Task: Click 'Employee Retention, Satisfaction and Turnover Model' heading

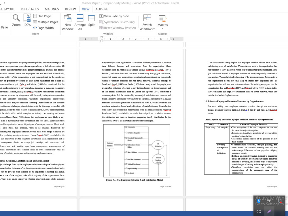Action: pyautogui.click(x=24, y=161)
